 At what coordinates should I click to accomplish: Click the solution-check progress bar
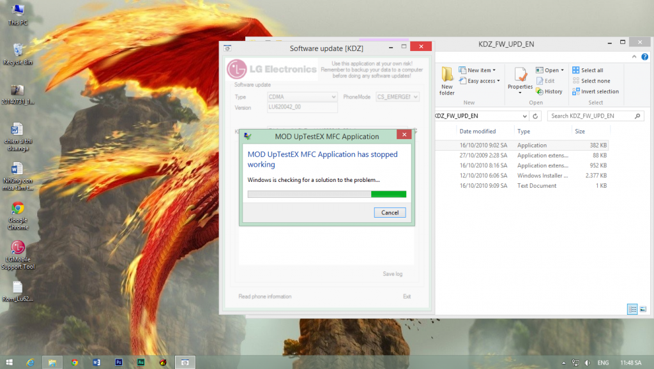coord(326,194)
